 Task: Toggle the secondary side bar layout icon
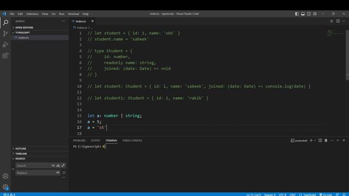pyautogui.click(x=309, y=14)
